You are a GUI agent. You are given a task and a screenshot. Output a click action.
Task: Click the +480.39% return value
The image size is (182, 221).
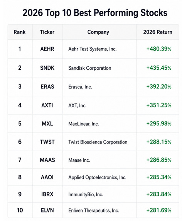click(159, 49)
